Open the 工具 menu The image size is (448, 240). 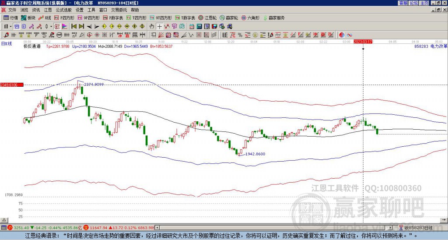tap(91, 10)
